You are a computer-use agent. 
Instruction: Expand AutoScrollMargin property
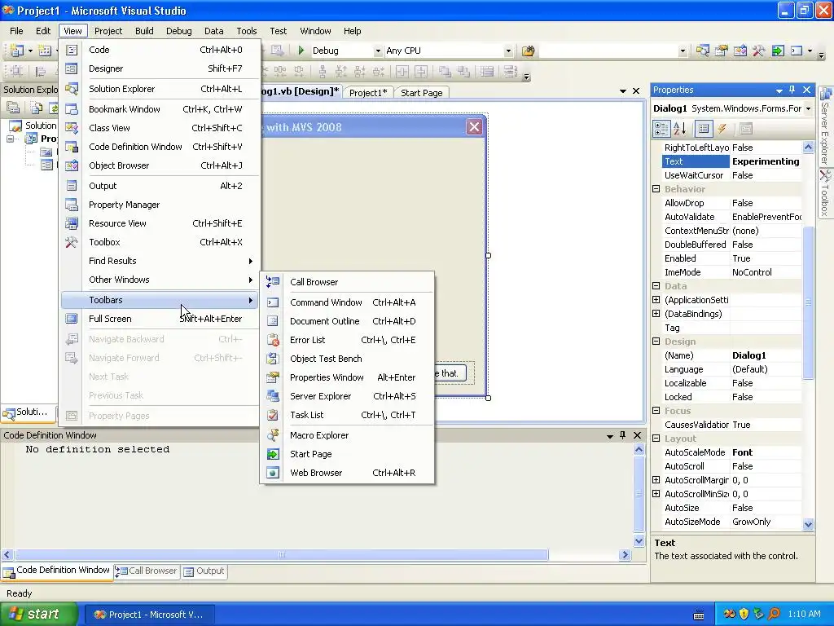(x=656, y=479)
